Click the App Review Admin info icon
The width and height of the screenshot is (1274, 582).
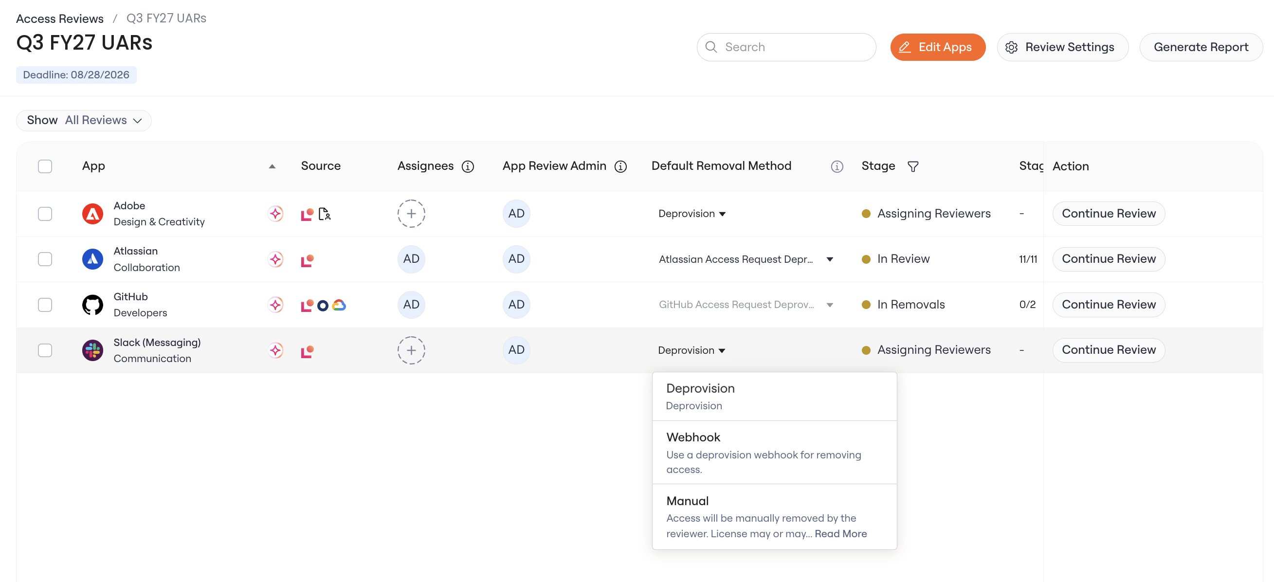pos(620,166)
